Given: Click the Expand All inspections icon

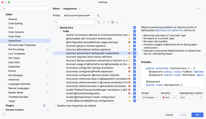Looking at the screenshot, I should pyautogui.click(x=104, y=22).
